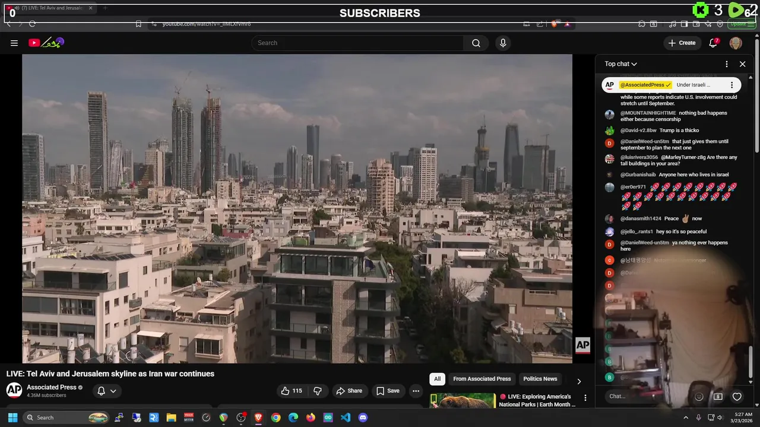760x427 pixels.
Task: Open File Explorer from the taskbar
Action: (171, 418)
